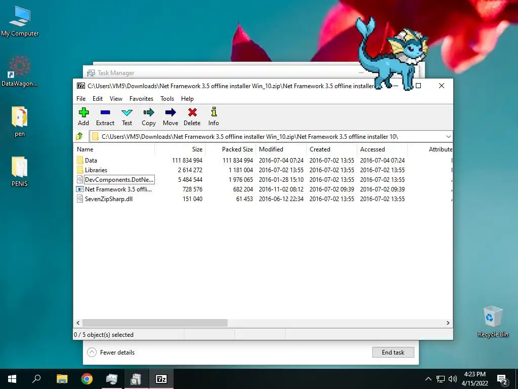This screenshot has width=518, height=389.
Task: Click the horizontal scrollbar thumb
Action: point(155,323)
